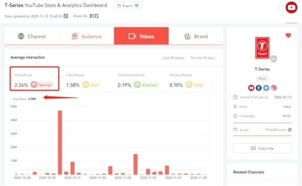Copy email with the copy icon
This screenshot has width=302, height=186.
(290, 130)
